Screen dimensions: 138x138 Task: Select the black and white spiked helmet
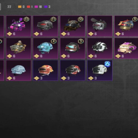pyautogui.click(x=100, y=48)
